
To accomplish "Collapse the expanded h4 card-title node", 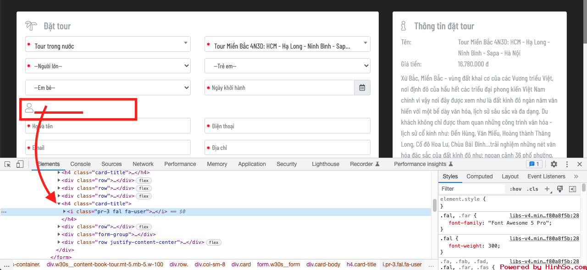I will coord(59,204).
